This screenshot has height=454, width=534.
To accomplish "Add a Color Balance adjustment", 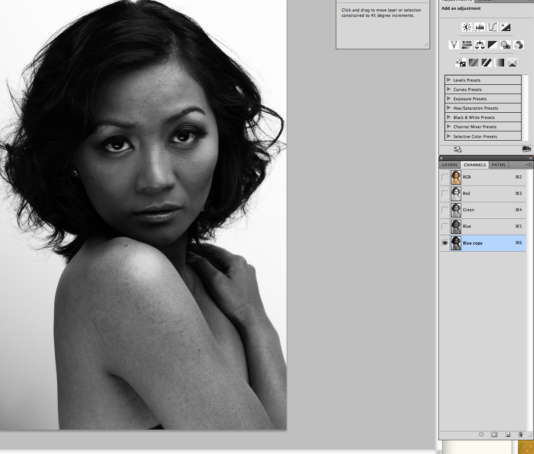I will [479, 45].
